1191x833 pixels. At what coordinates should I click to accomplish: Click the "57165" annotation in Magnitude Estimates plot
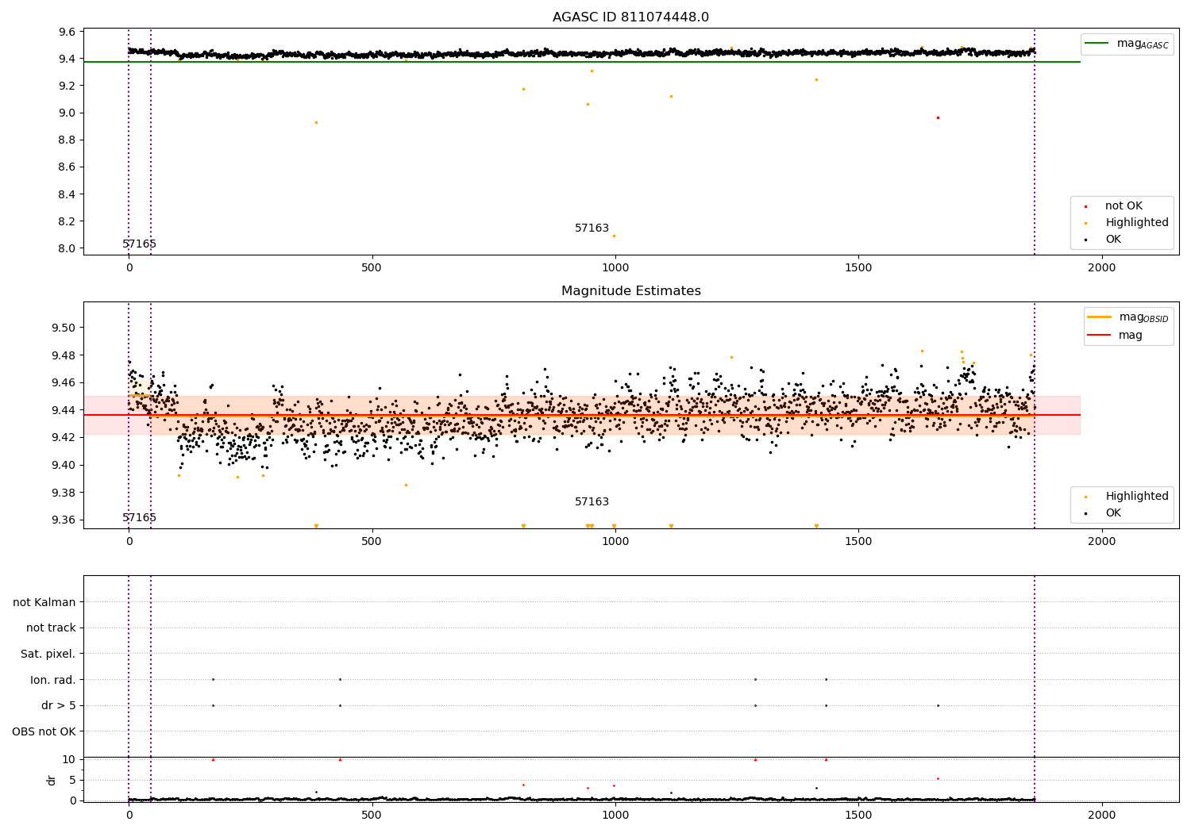139,517
